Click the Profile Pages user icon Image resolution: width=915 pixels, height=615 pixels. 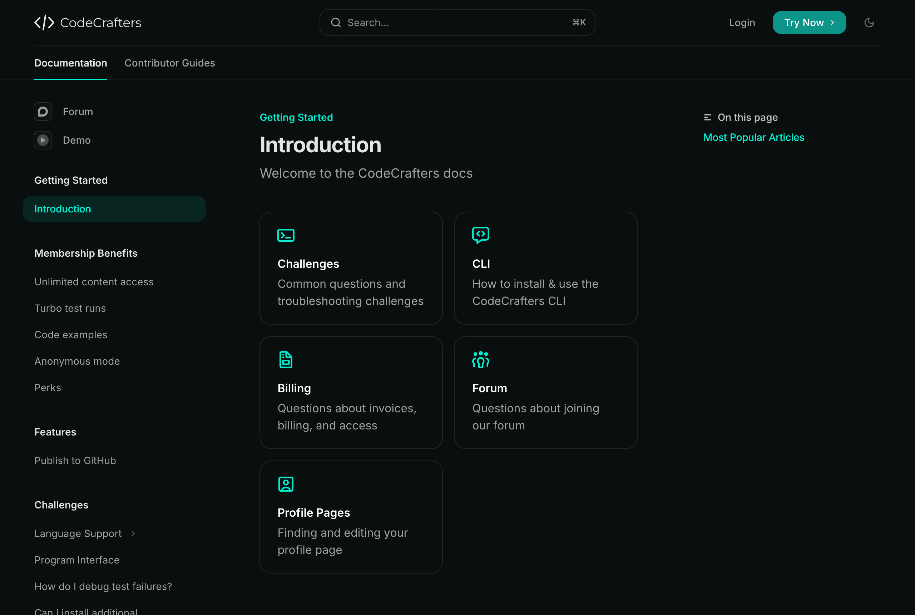[x=286, y=484]
